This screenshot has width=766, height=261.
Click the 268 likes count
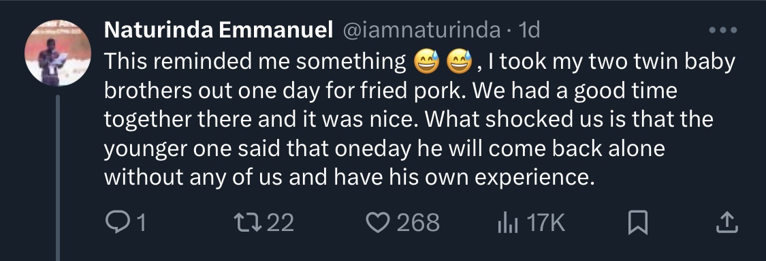[418, 223]
